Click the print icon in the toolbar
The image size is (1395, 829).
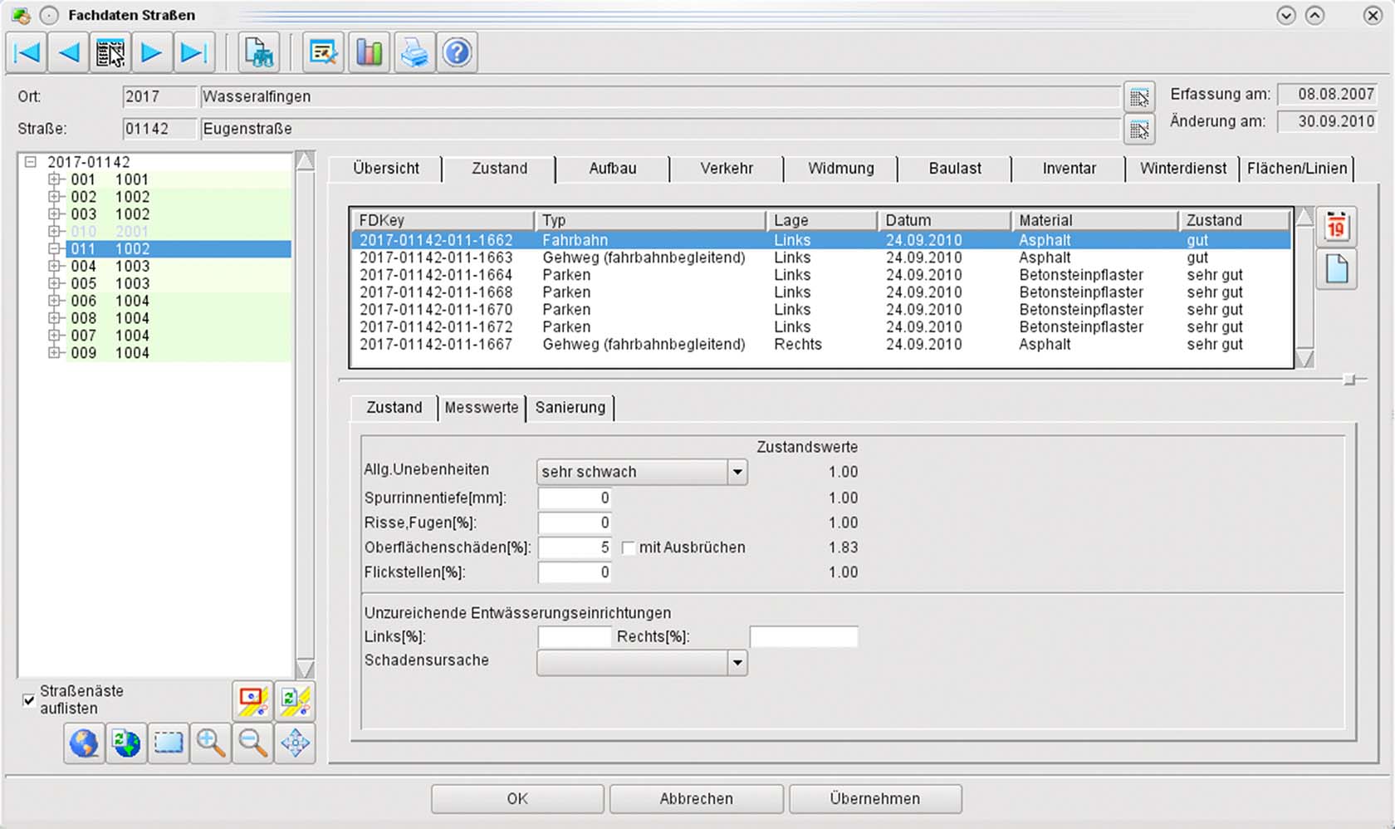coord(414,52)
